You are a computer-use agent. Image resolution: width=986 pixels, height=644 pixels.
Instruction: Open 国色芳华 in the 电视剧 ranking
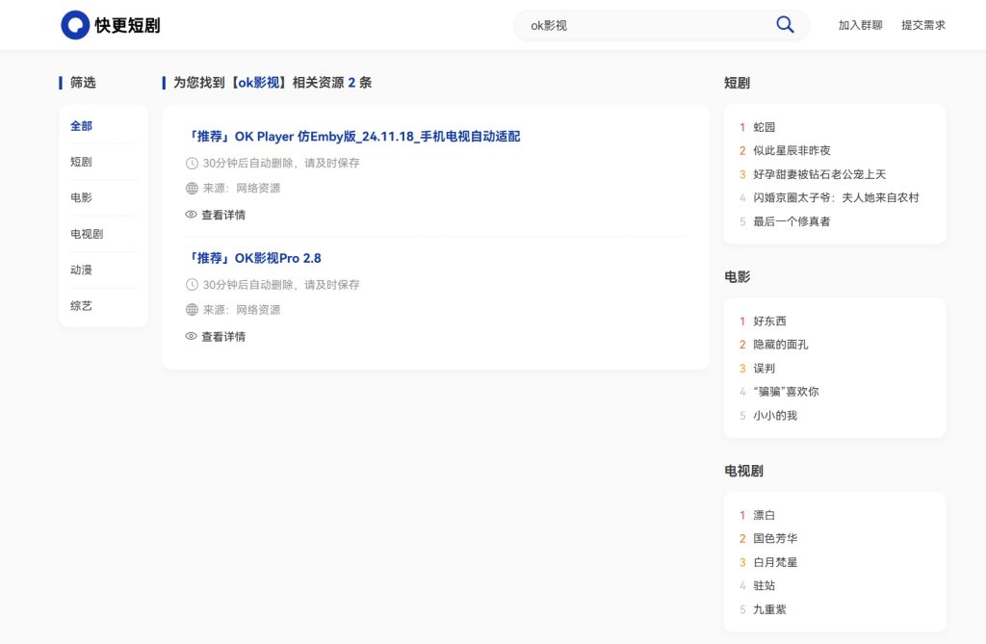tap(775, 539)
